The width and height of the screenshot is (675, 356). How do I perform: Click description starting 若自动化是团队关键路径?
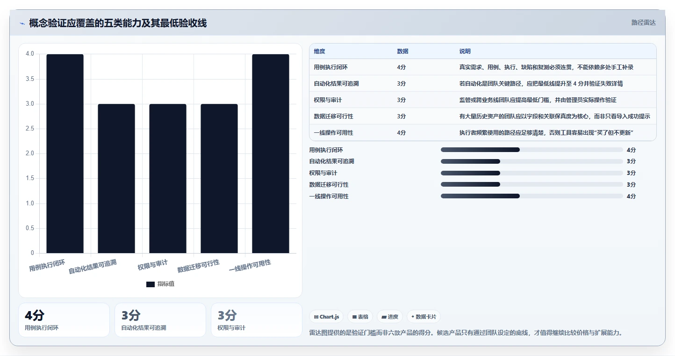point(541,83)
